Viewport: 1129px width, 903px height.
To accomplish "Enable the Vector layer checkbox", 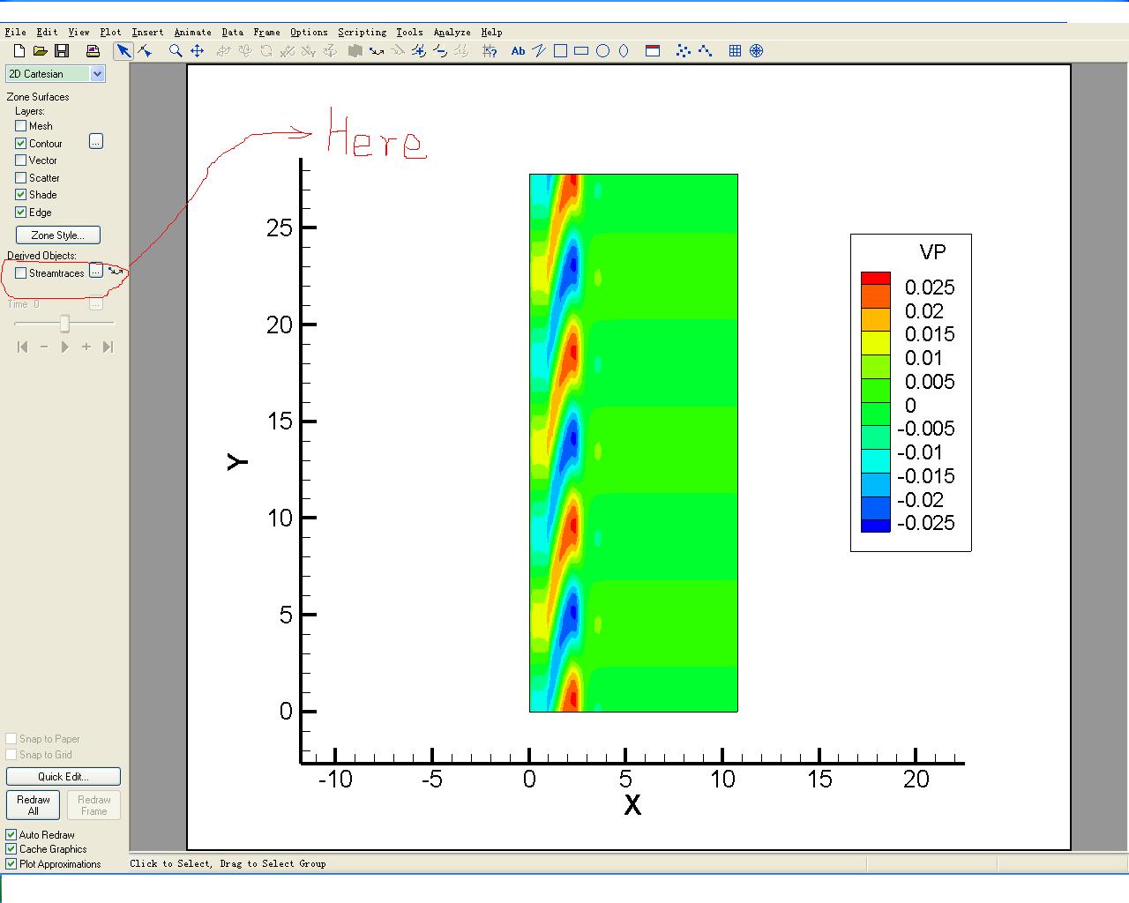I will (x=20, y=160).
